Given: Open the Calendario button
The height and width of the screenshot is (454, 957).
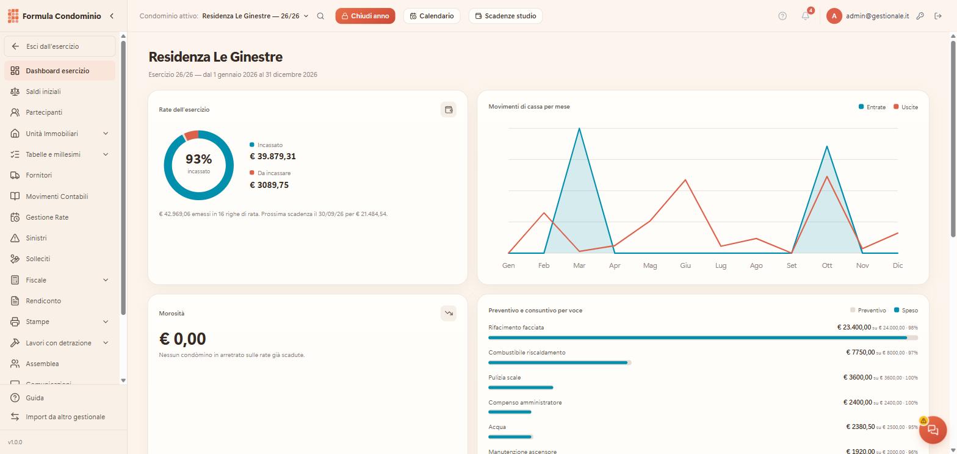Looking at the screenshot, I should tap(432, 16).
